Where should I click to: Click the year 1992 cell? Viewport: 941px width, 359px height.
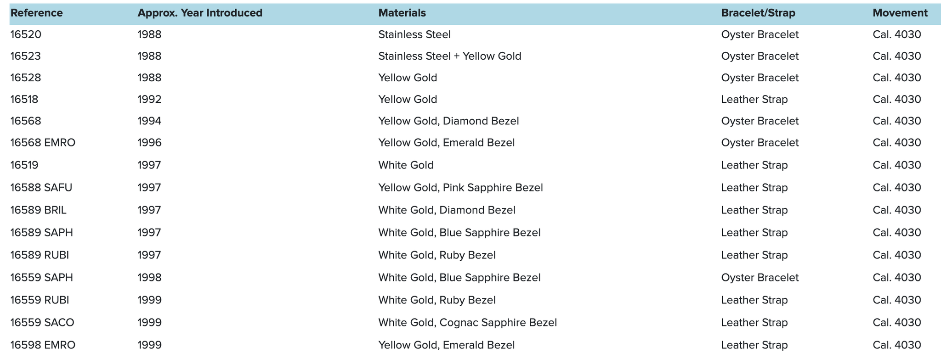click(150, 100)
